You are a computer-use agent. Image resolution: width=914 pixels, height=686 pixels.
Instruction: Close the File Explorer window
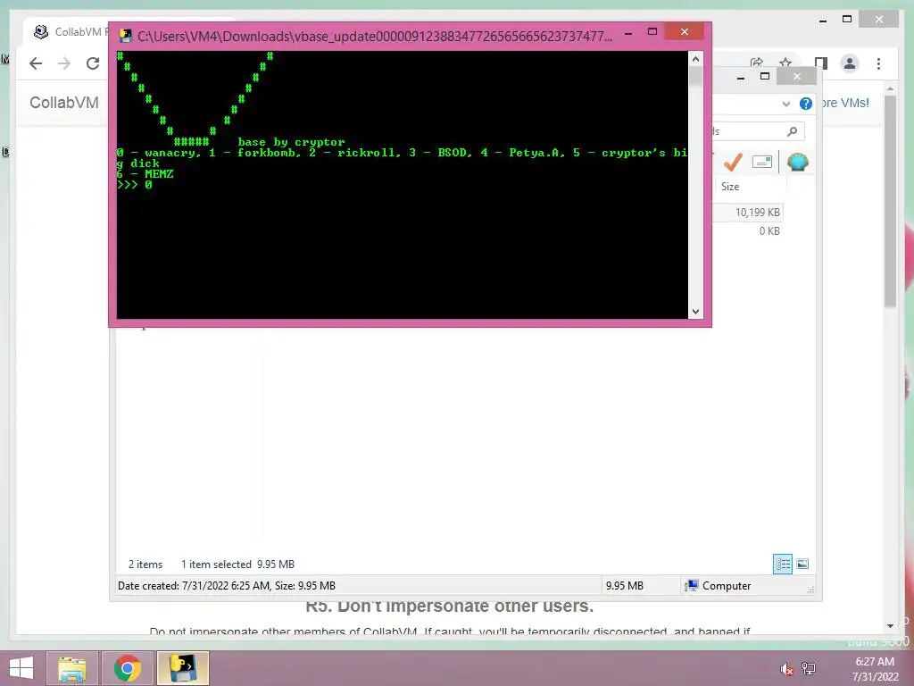click(797, 77)
